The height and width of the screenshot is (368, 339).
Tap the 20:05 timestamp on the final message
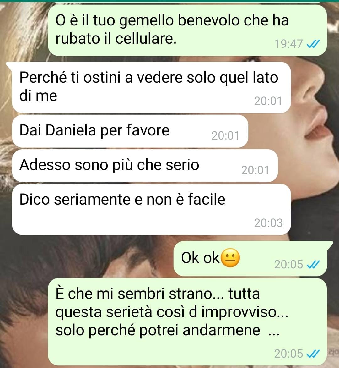click(x=288, y=354)
